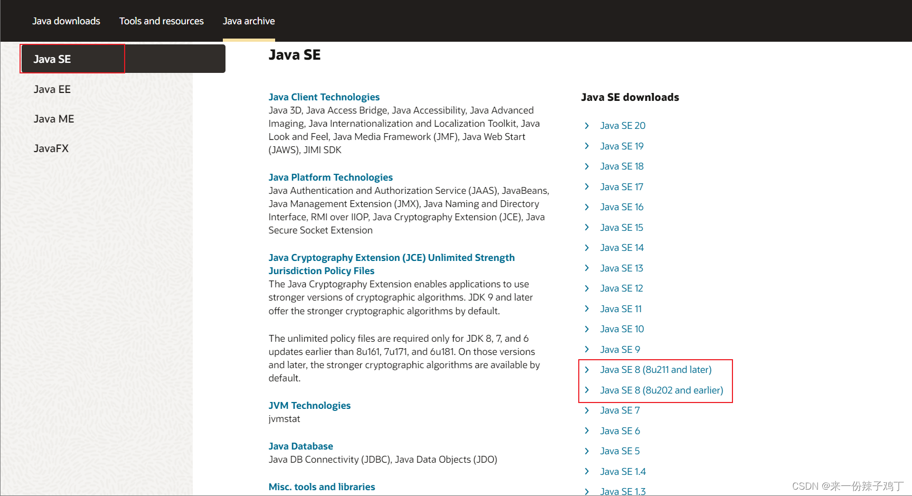Screen dimensions: 912x496
Task: Click the chevron next to Java SE 18
Action: 587,166
